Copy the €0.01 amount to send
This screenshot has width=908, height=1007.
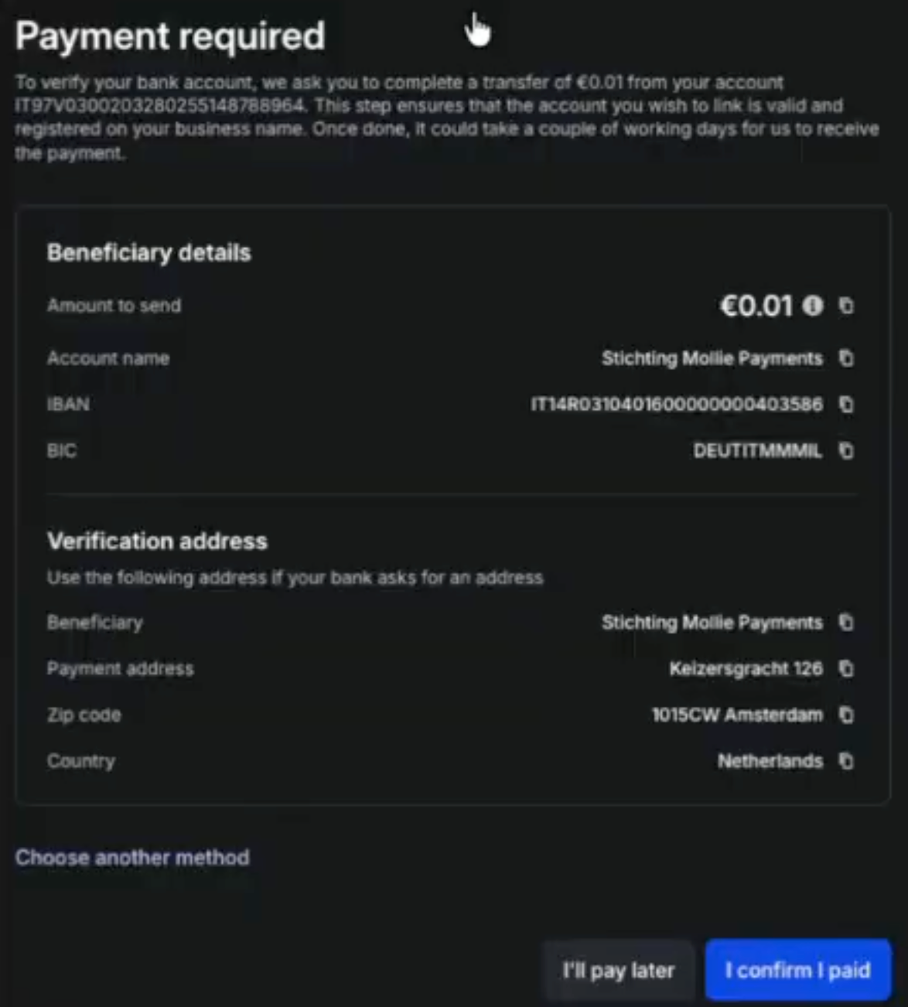(x=846, y=306)
